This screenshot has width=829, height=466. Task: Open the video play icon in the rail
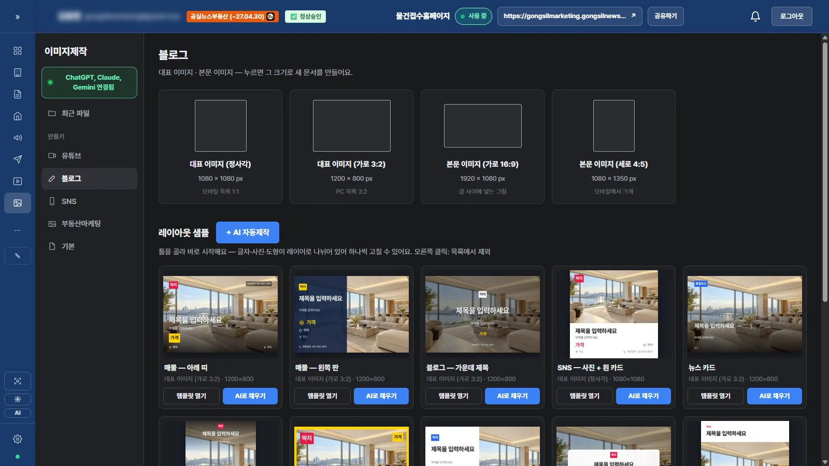[18, 181]
